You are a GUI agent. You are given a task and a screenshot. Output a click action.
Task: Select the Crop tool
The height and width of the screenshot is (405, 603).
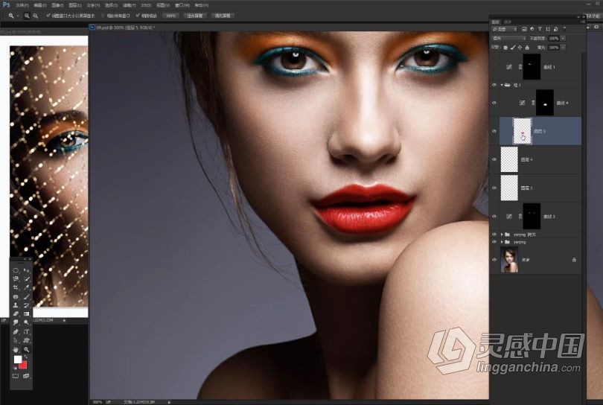pyautogui.click(x=16, y=287)
